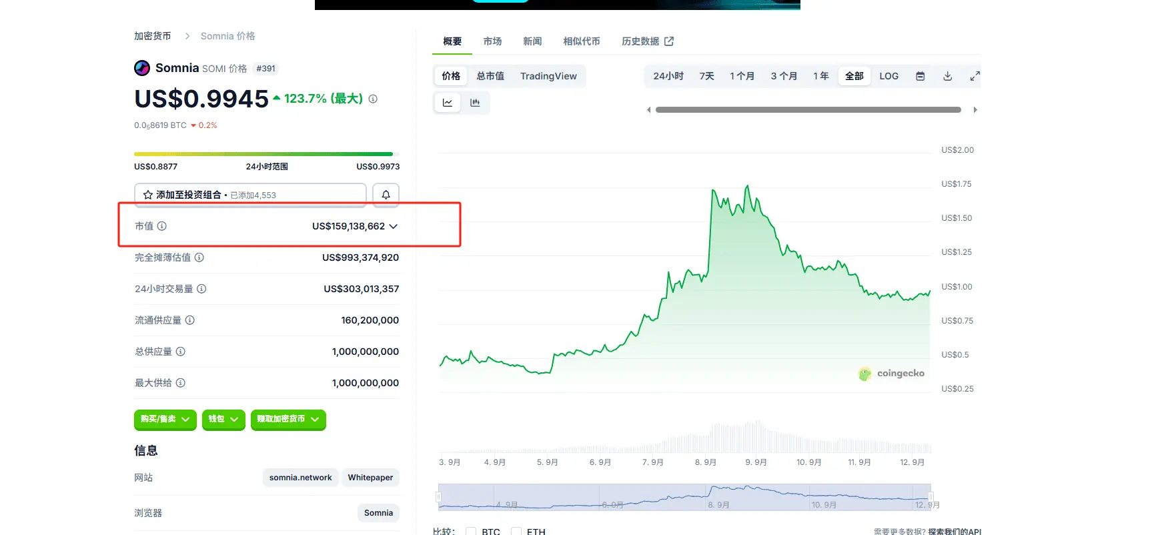
Task: Click the Somnia coin logo icon
Action: (x=142, y=68)
